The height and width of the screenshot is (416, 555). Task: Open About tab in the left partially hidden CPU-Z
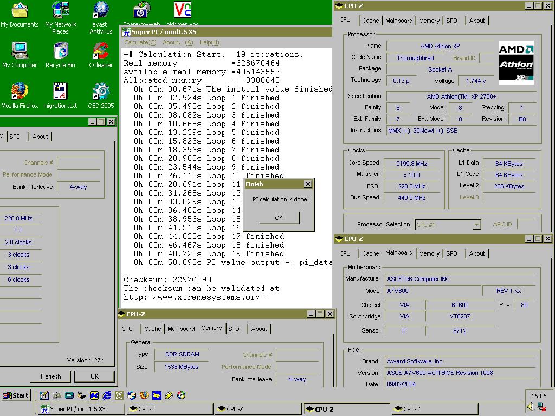[x=40, y=136]
